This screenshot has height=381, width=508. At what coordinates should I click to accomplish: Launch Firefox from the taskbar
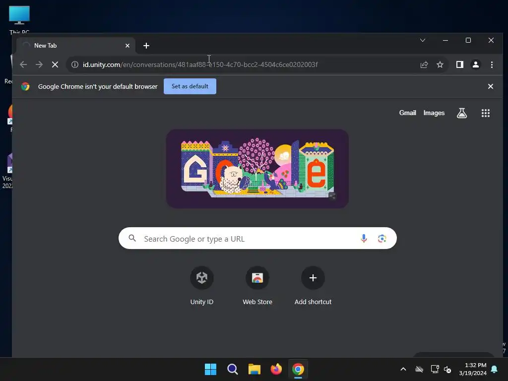[x=276, y=369]
